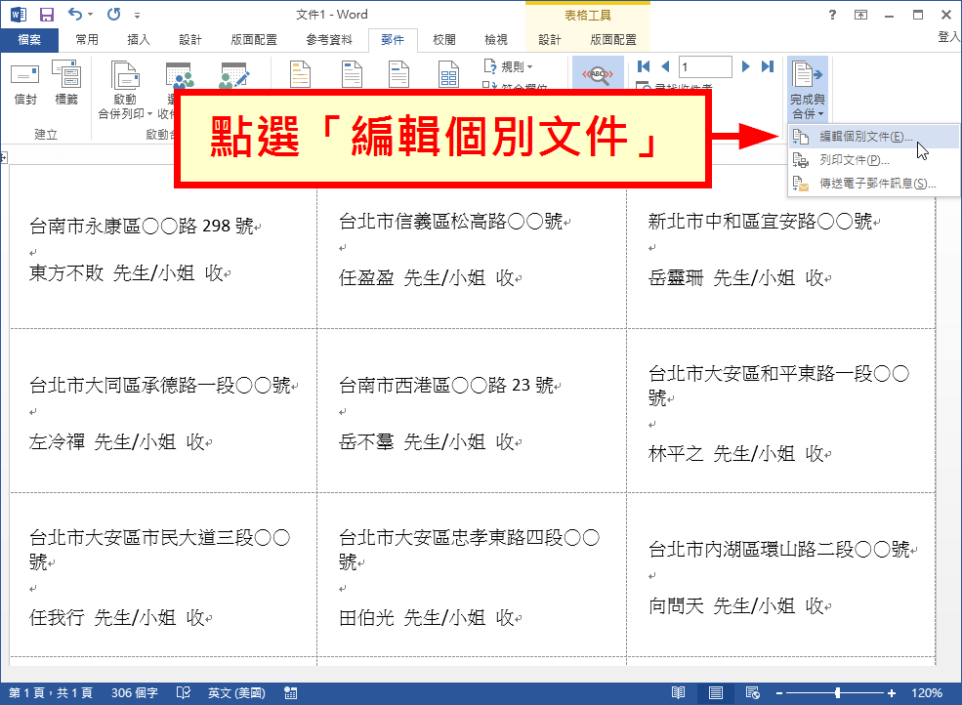Open the 完成與合併 dropdown
This screenshot has height=705, width=962.
pyautogui.click(x=808, y=93)
